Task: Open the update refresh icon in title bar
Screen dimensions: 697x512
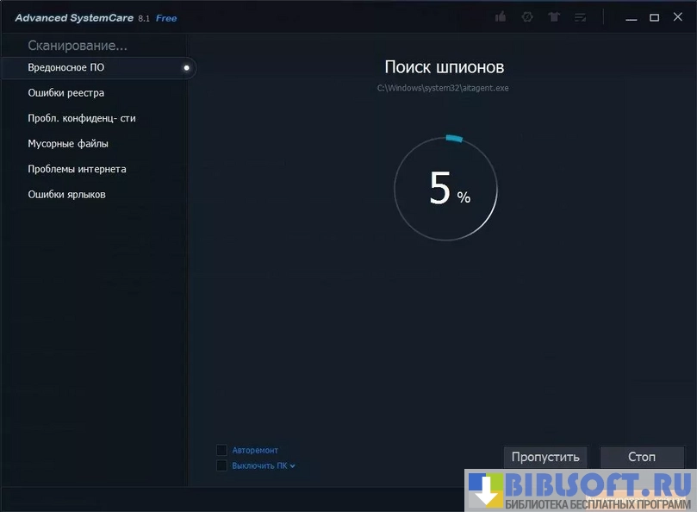Action: tap(527, 17)
